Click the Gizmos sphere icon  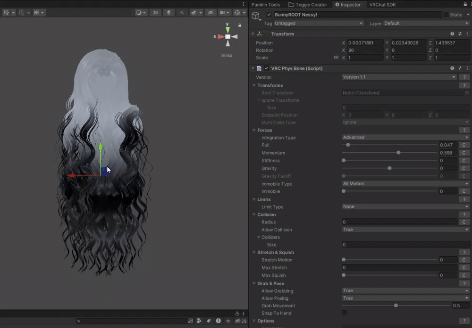point(237,13)
